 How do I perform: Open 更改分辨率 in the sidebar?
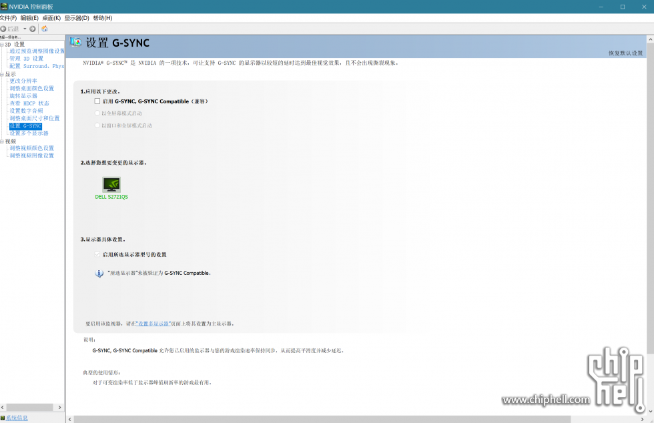(x=23, y=81)
